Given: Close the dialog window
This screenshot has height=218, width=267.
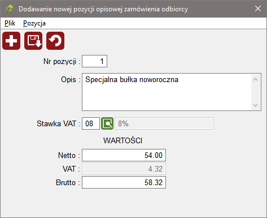Looking at the screenshot, I should (258, 8).
